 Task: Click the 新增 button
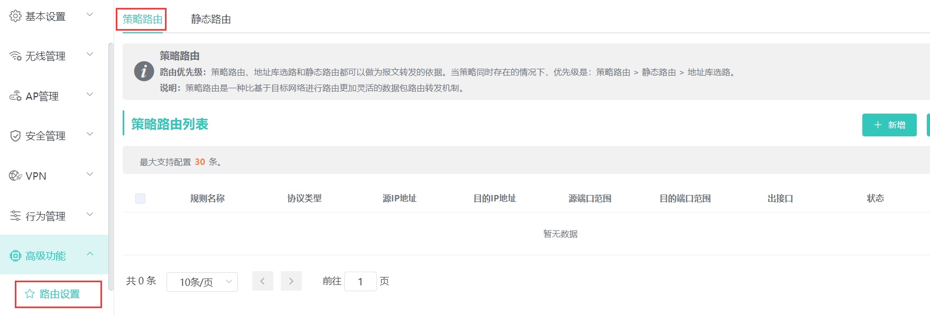click(x=889, y=125)
